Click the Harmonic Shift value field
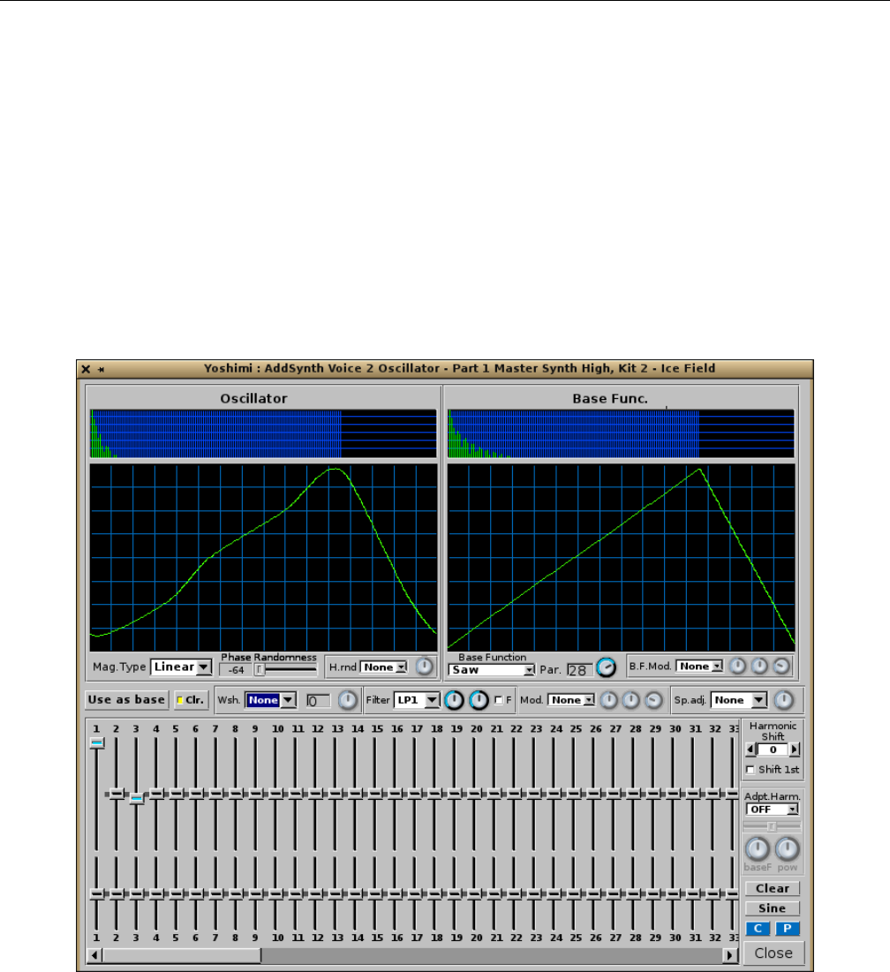 (x=773, y=750)
